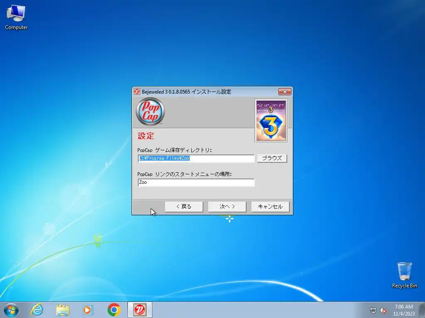
Task: Click the Show desktop strip by the clock
Action: coord(422,310)
